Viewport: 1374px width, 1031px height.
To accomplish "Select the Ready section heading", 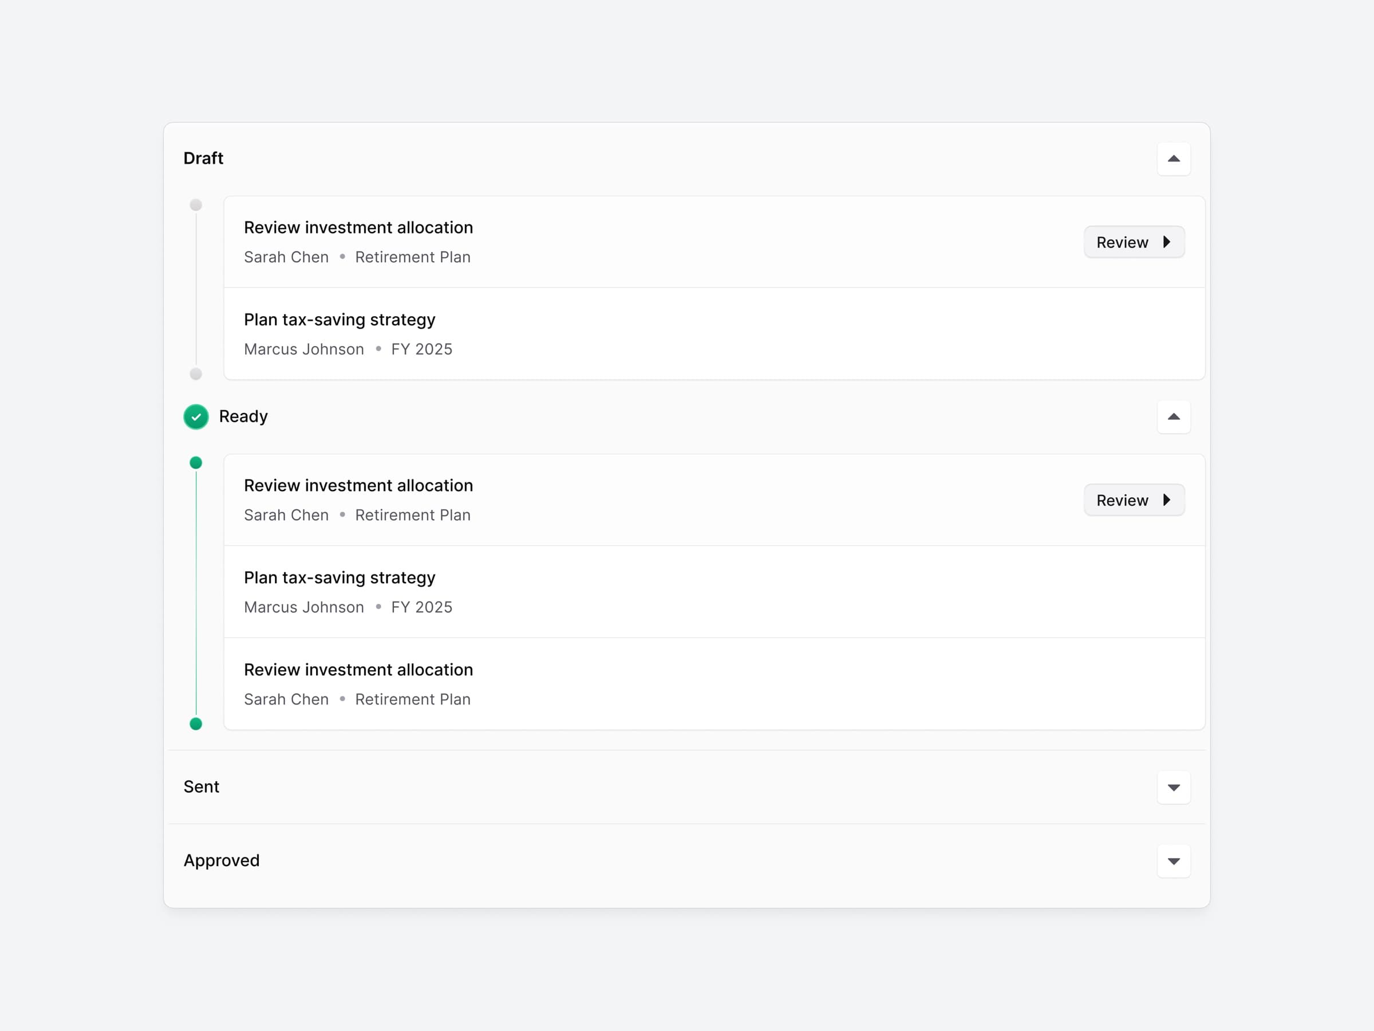I will pos(243,416).
